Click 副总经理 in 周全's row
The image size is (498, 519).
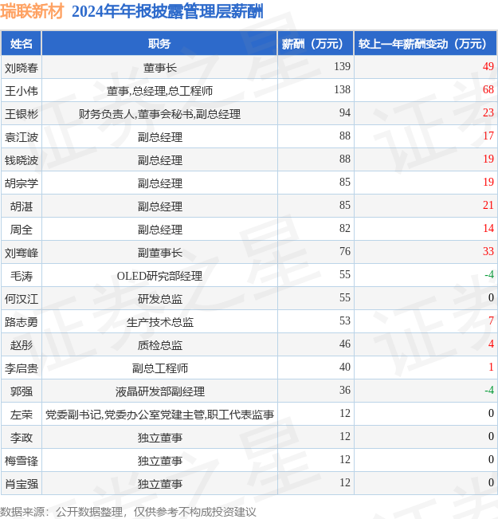[x=160, y=230]
